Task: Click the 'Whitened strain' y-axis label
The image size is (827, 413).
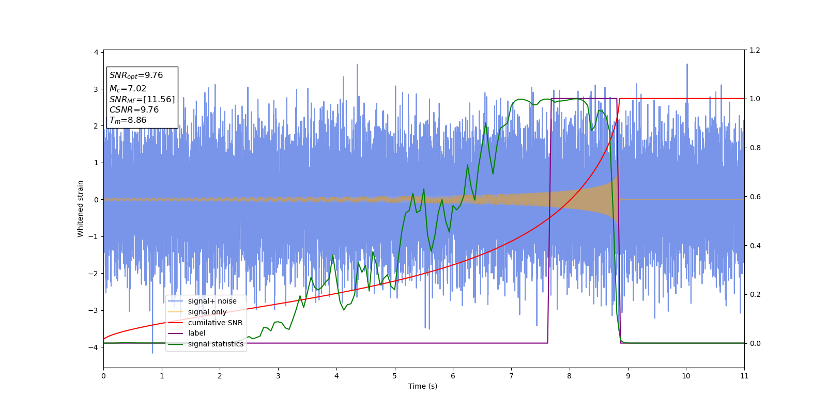Action: pos(81,209)
